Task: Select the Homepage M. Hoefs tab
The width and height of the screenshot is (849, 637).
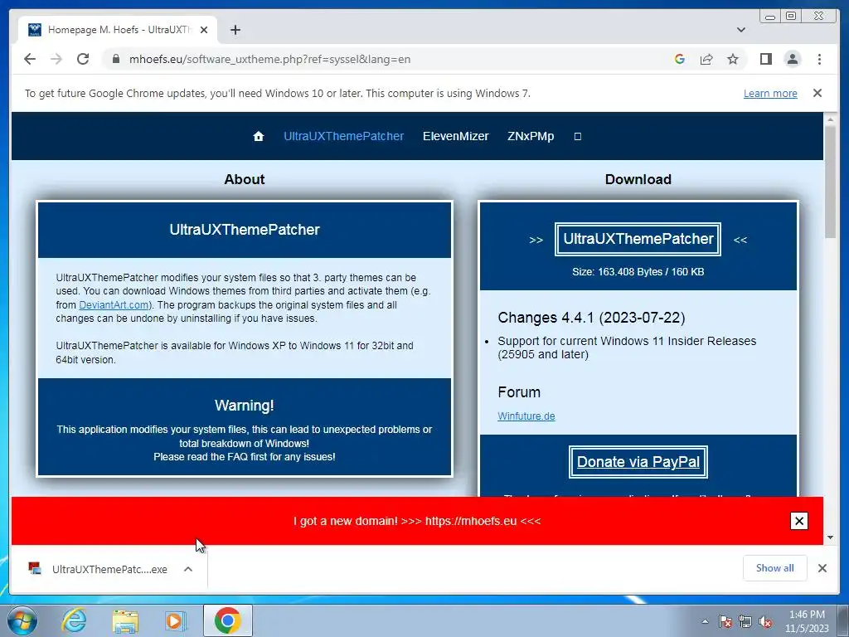Action: point(118,30)
